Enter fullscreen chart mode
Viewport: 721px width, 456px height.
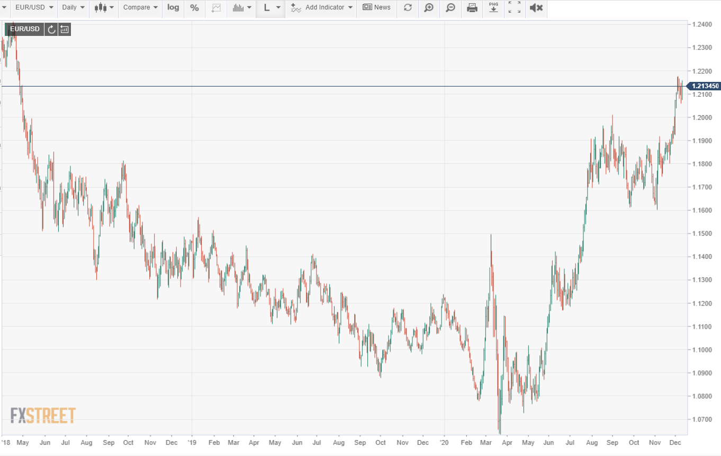pyautogui.click(x=515, y=7)
